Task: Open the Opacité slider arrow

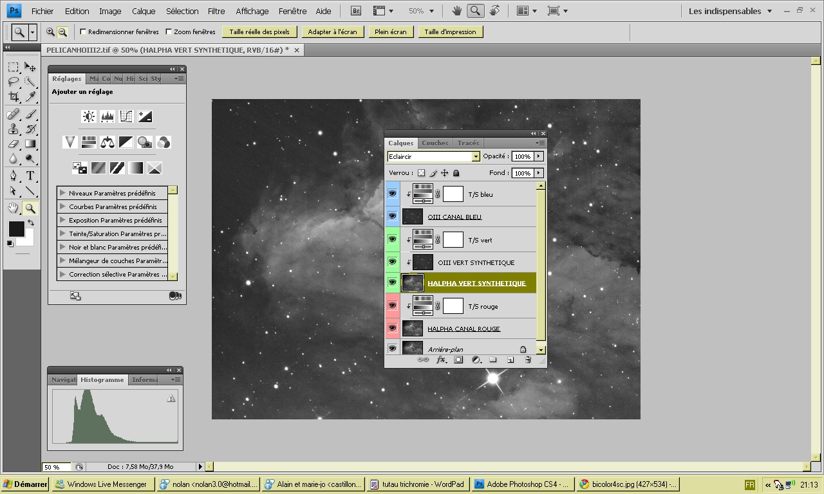Action: (x=539, y=156)
